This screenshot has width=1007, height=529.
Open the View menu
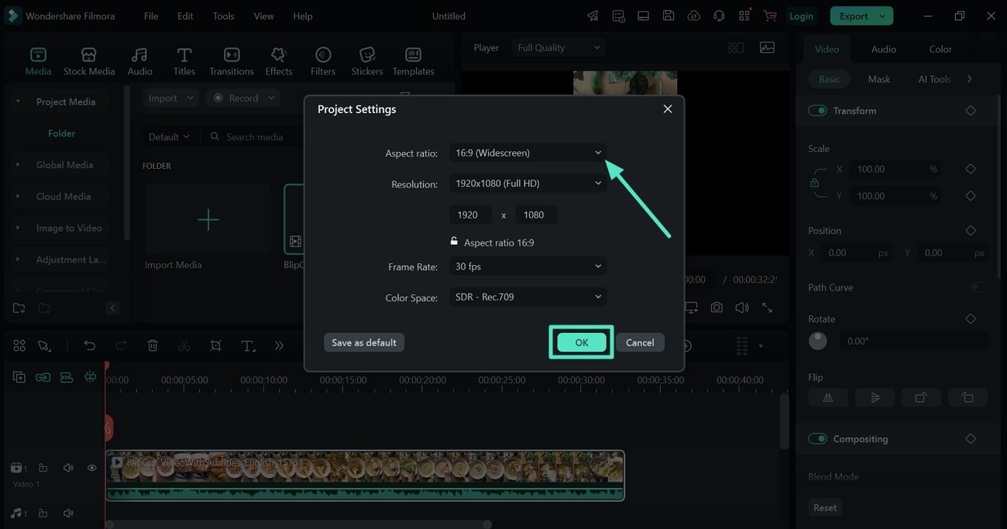(263, 15)
